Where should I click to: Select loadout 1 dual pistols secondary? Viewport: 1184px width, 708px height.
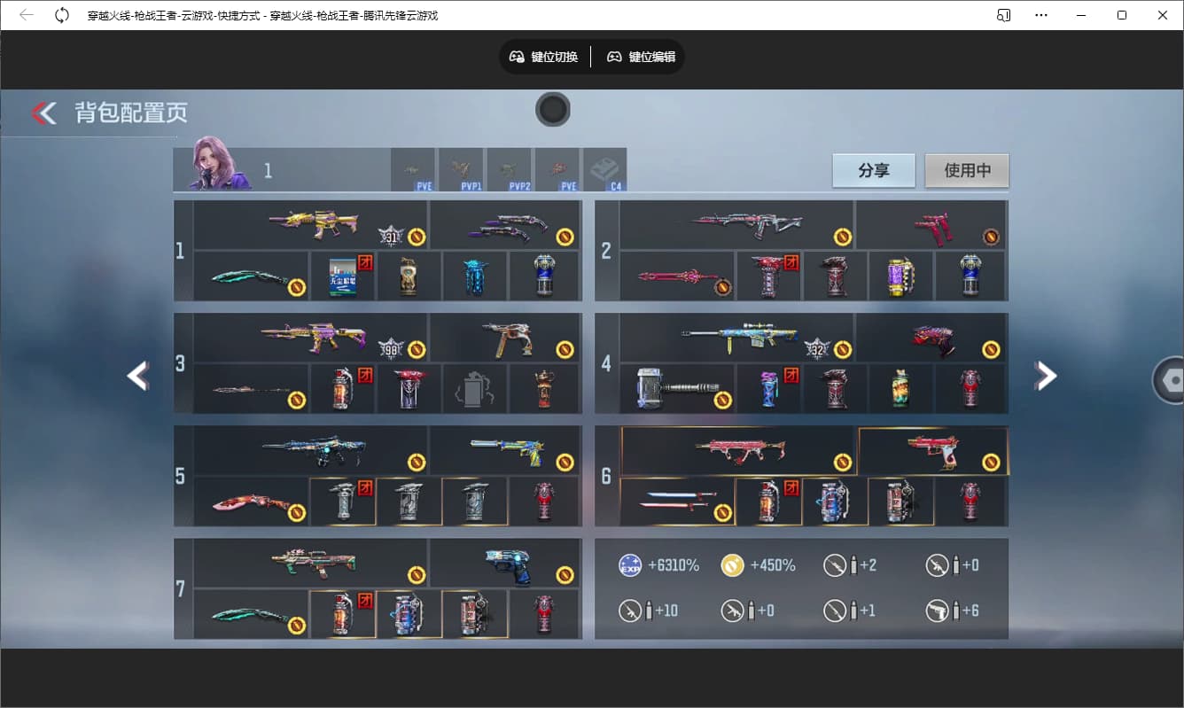point(506,225)
